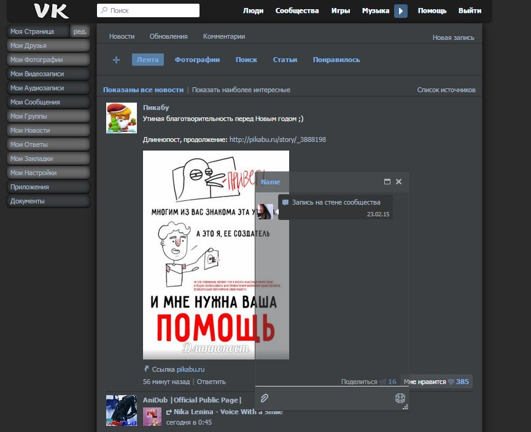Viewport: 531px width, 432px height.
Task: Open Мои Ответы in sidebar
Action: 48,144
